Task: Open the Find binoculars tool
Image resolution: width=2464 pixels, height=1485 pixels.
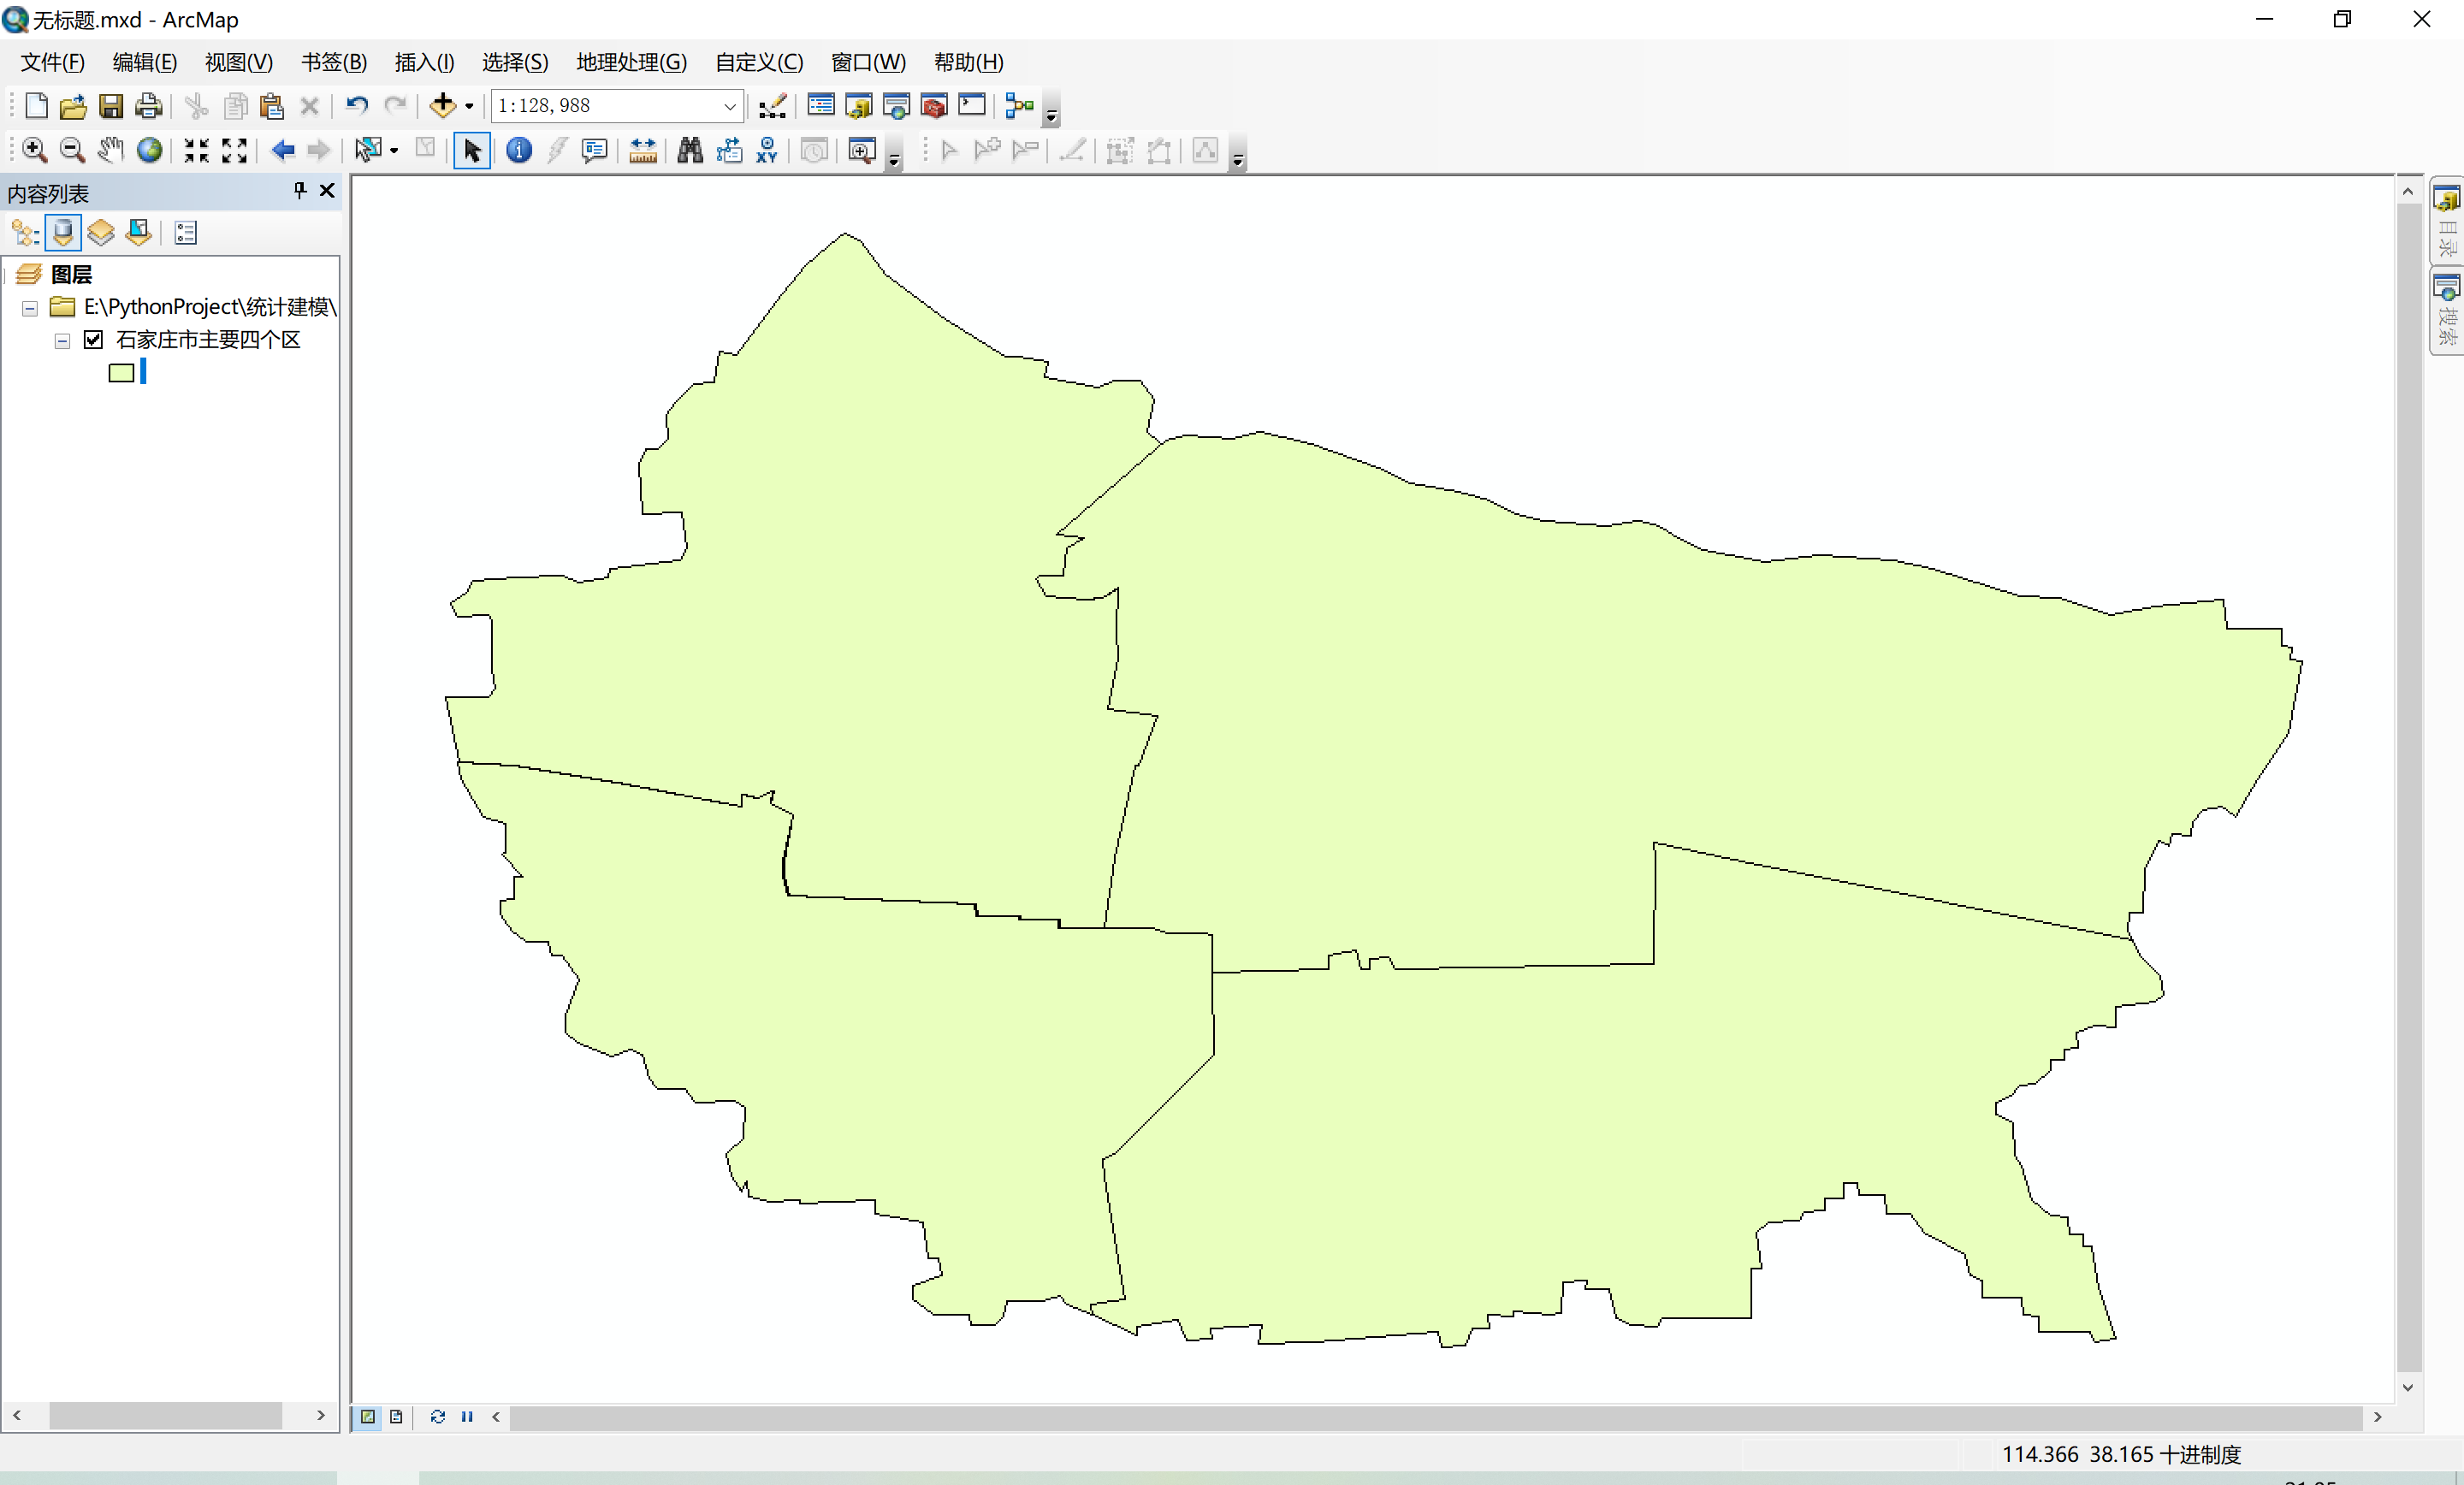Action: click(689, 150)
